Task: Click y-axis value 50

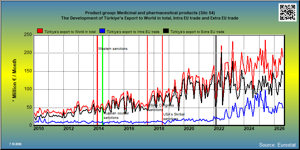Action: pyautogui.click(x=30, y=107)
